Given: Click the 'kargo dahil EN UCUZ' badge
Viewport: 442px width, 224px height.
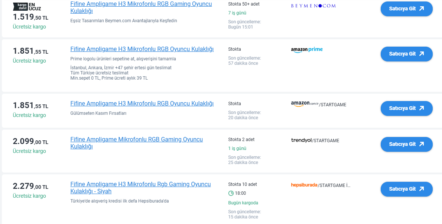Looking at the screenshot, I should (x=27, y=6).
